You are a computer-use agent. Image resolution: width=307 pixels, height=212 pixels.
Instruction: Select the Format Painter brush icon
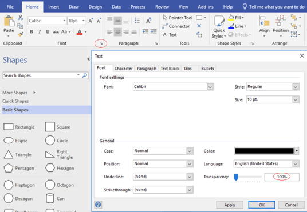(21, 34)
